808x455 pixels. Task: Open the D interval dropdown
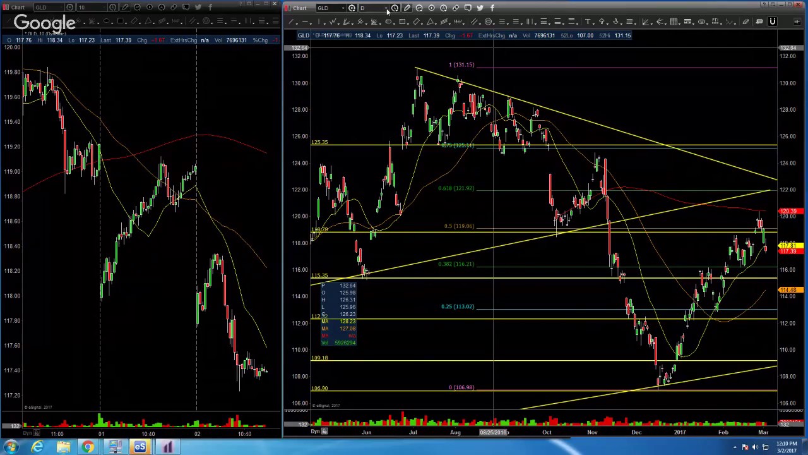(x=386, y=8)
